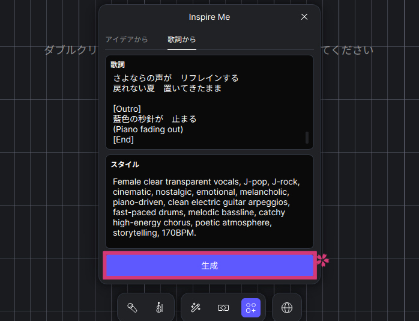Switch to the アイデアから tab
This screenshot has width=419, height=321.
[127, 40]
